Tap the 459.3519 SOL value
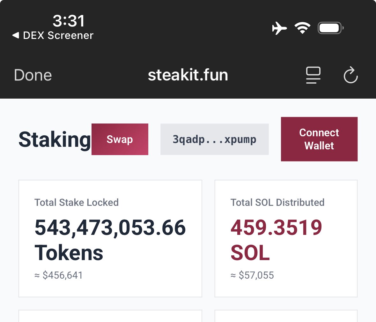The width and height of the screenshot is (376, 322). pos(276,240)
